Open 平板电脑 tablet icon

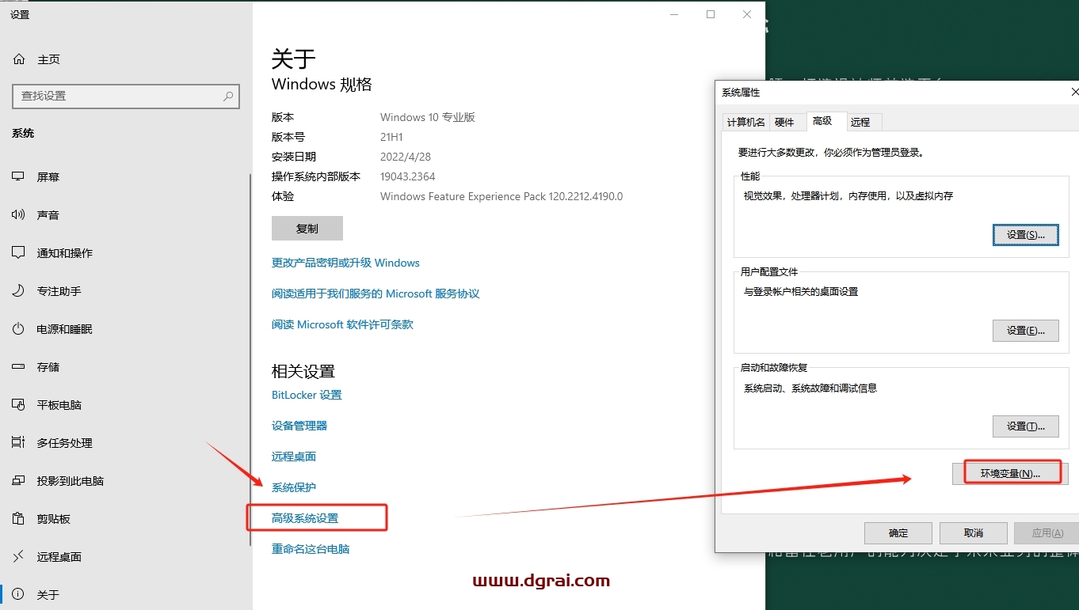click(18, 405)
